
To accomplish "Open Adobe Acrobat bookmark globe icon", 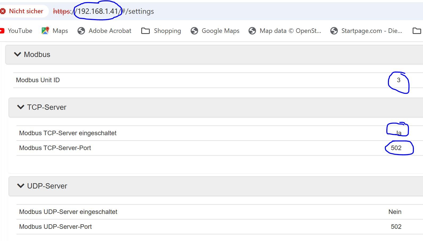I will click(81, 31).
